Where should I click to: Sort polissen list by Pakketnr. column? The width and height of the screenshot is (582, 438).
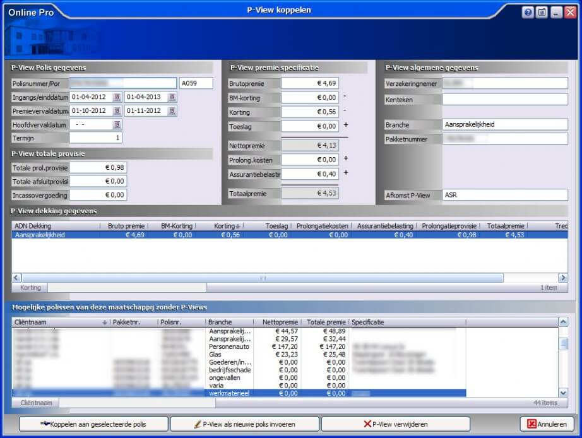134,323
